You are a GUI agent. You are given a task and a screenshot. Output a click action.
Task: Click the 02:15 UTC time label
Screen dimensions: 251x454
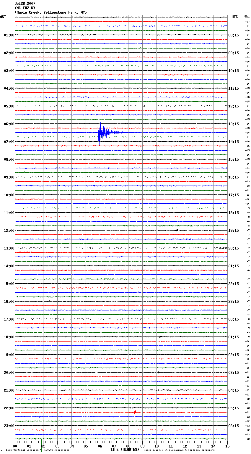click(234, 355)
